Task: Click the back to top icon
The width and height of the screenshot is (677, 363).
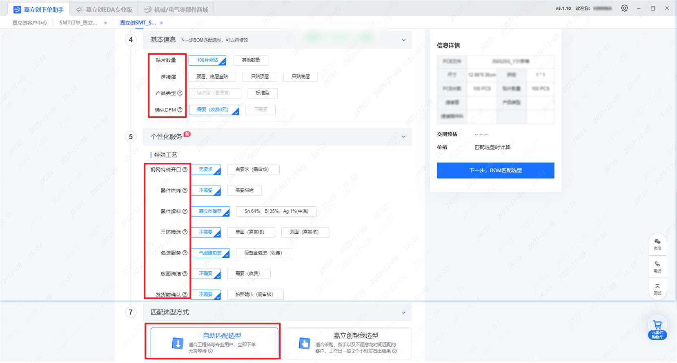Action: pyautogui.click(x=657, y=289)
